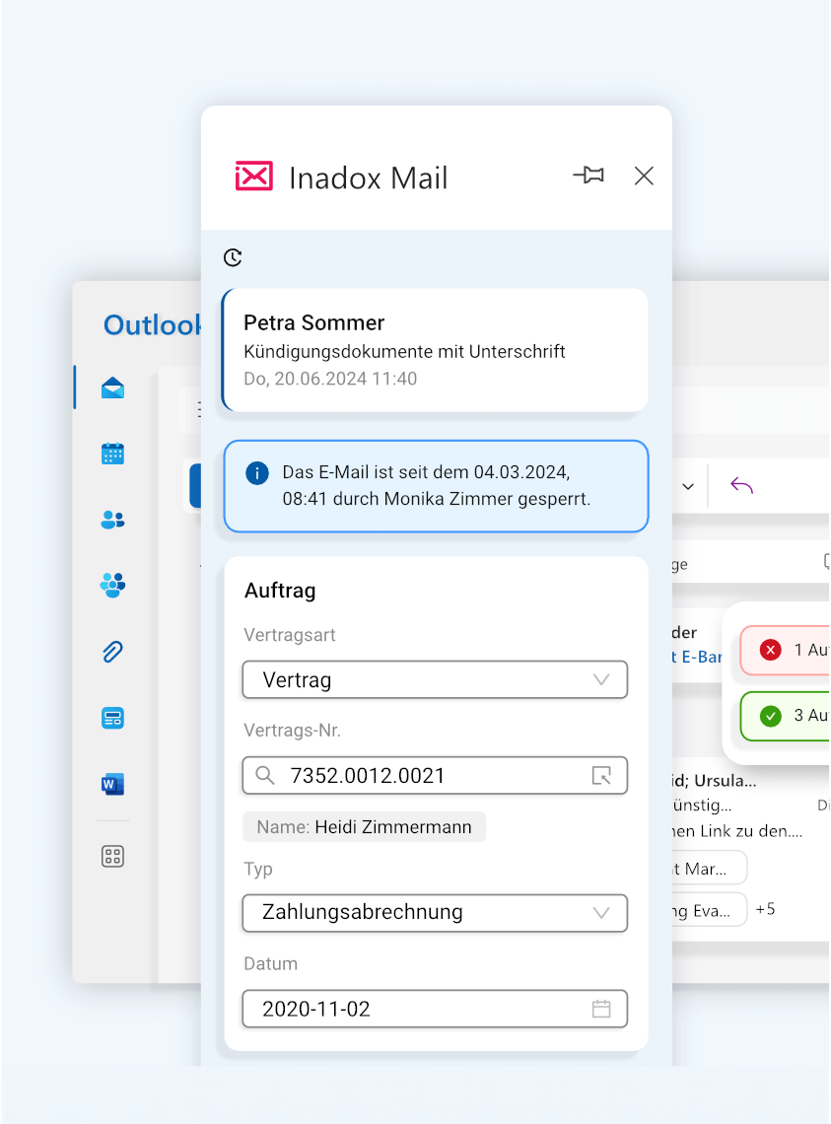Pin the Inadox Mail panel
This screenshot has height=1124, width=831.
[589, 175]
